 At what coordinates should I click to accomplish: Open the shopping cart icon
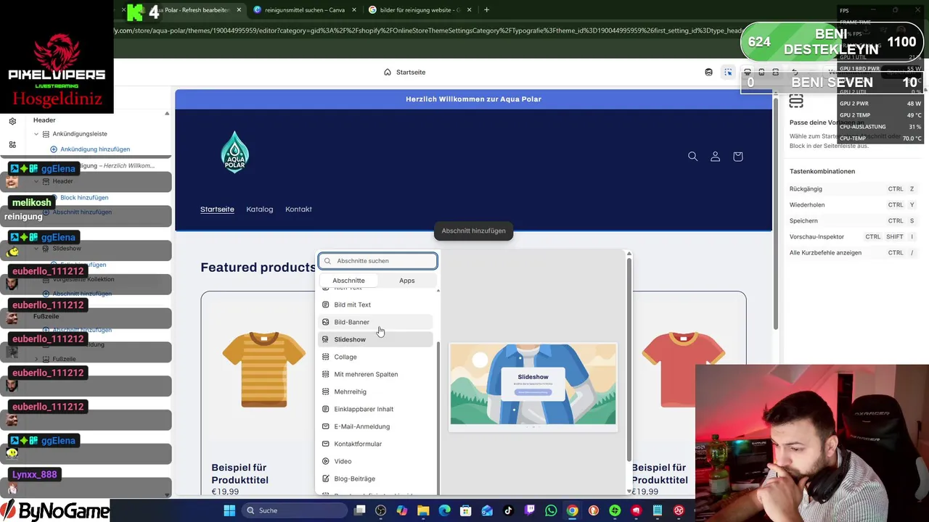click(x=737, y=157)
